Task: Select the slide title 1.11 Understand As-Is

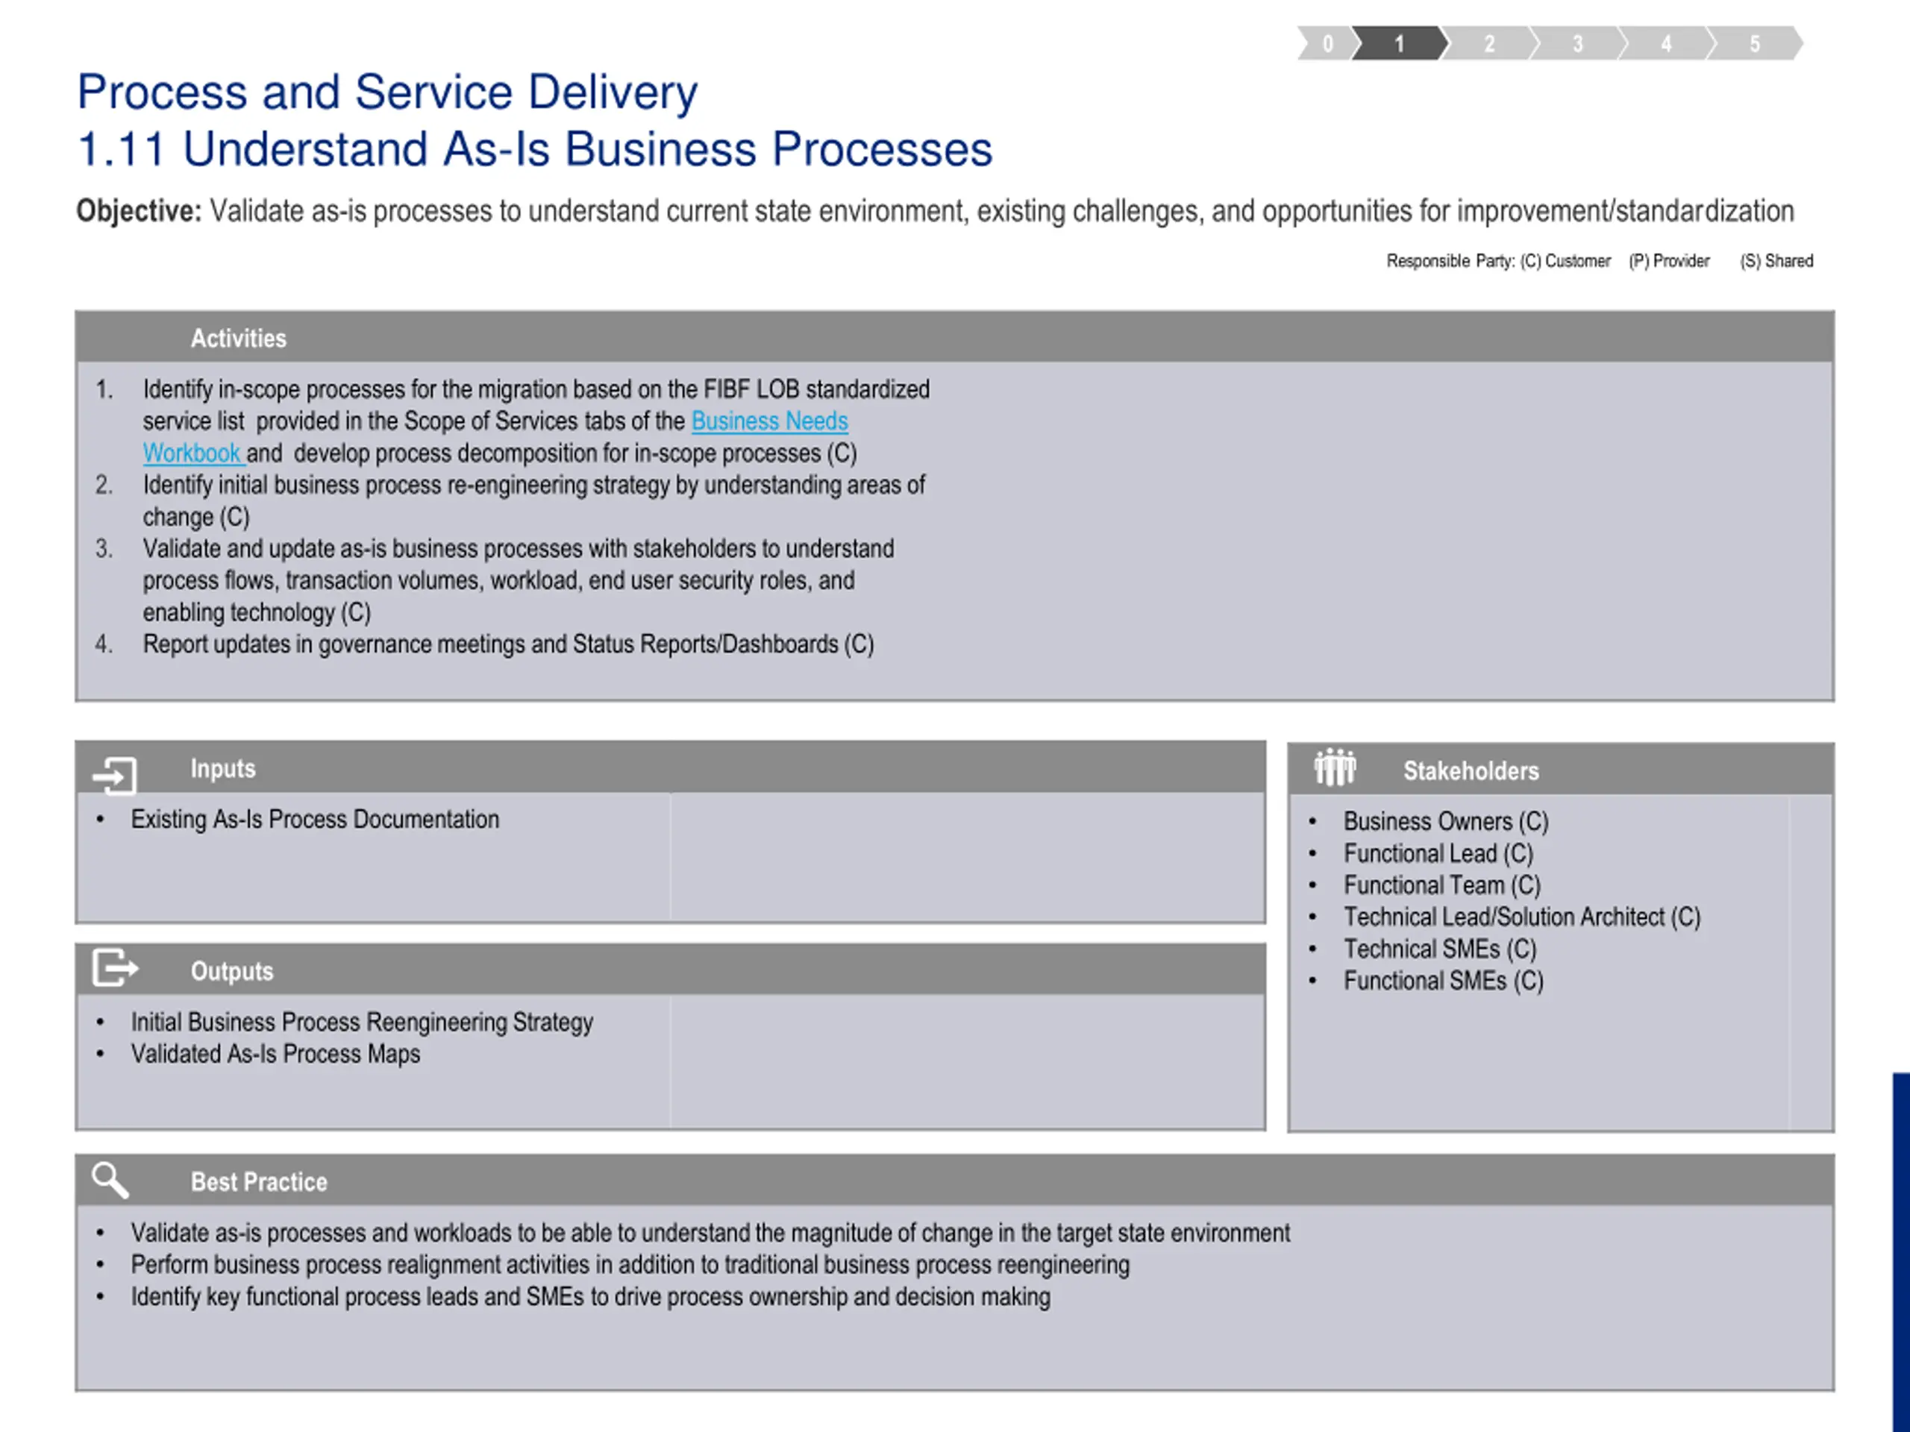Action: 534,148
